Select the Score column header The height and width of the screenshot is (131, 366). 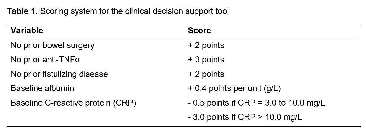(199, 31)
